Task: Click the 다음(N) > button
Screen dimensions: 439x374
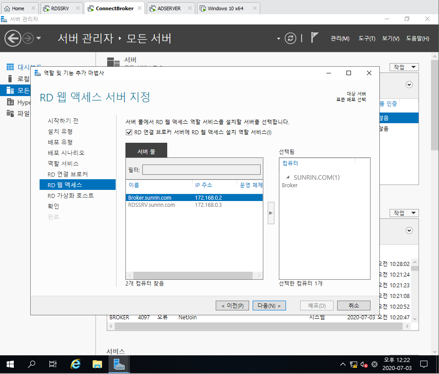Action: pyautogui.click(x=269, y=306)
